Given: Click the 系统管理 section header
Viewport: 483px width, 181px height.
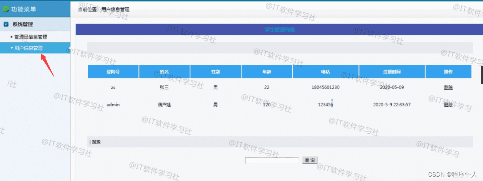Looking at the screenshot, I should (35, 24).
